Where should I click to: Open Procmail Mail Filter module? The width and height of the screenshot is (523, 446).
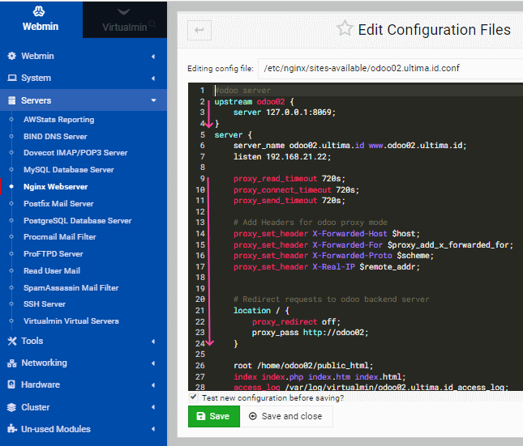[60, 237]
